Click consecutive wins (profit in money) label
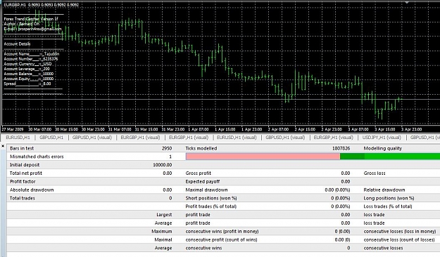The height and width of the screenshot is (257, 440). coord(222,232)
